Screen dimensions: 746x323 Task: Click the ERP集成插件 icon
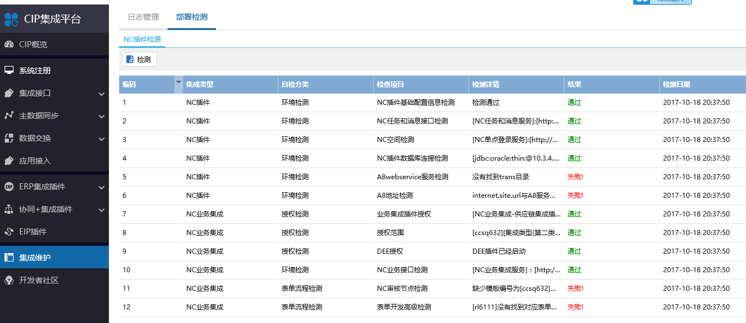pos(9,187)
